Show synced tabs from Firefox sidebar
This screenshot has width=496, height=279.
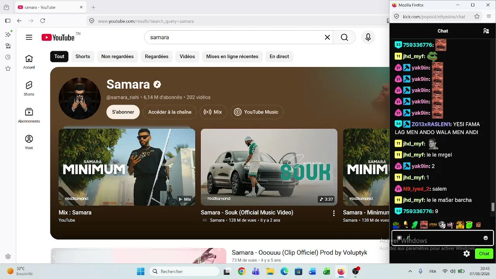8,46
